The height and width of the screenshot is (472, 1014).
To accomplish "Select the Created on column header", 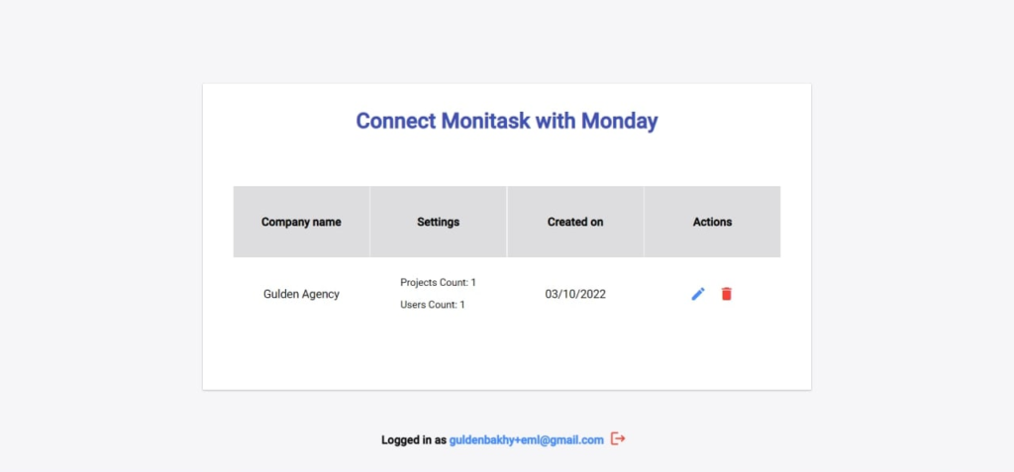I will click(575, 222).
